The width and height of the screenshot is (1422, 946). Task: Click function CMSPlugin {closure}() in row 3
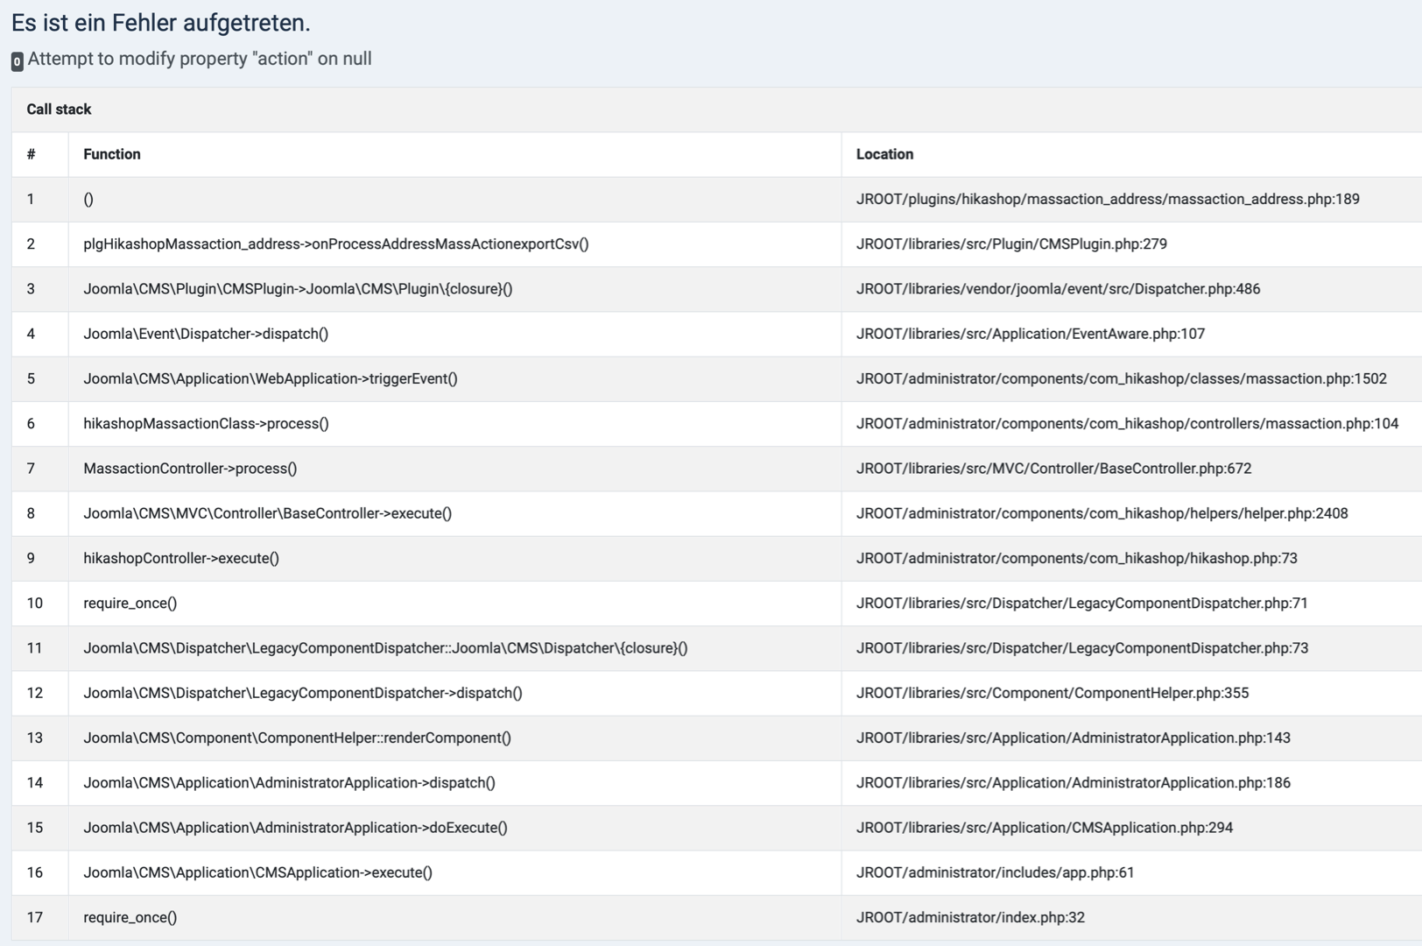tap(298, 288)
